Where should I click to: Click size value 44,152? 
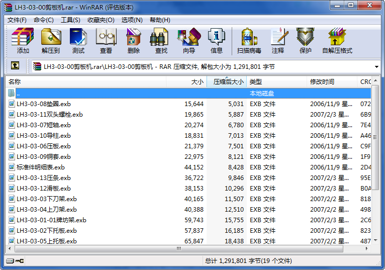[x=194, y=167]
